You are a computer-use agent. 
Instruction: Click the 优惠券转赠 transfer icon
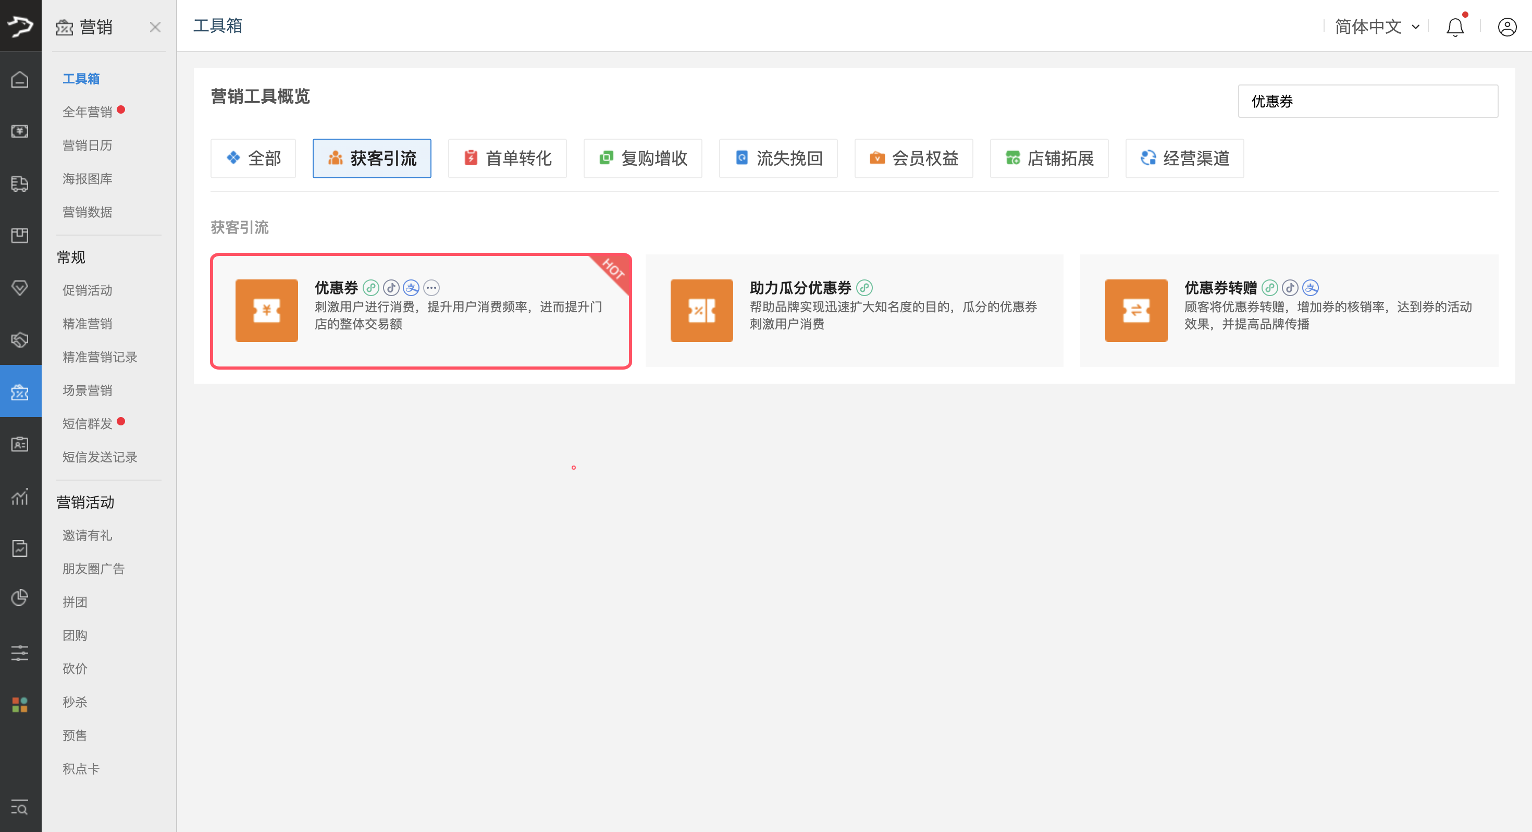(1136, 310)
